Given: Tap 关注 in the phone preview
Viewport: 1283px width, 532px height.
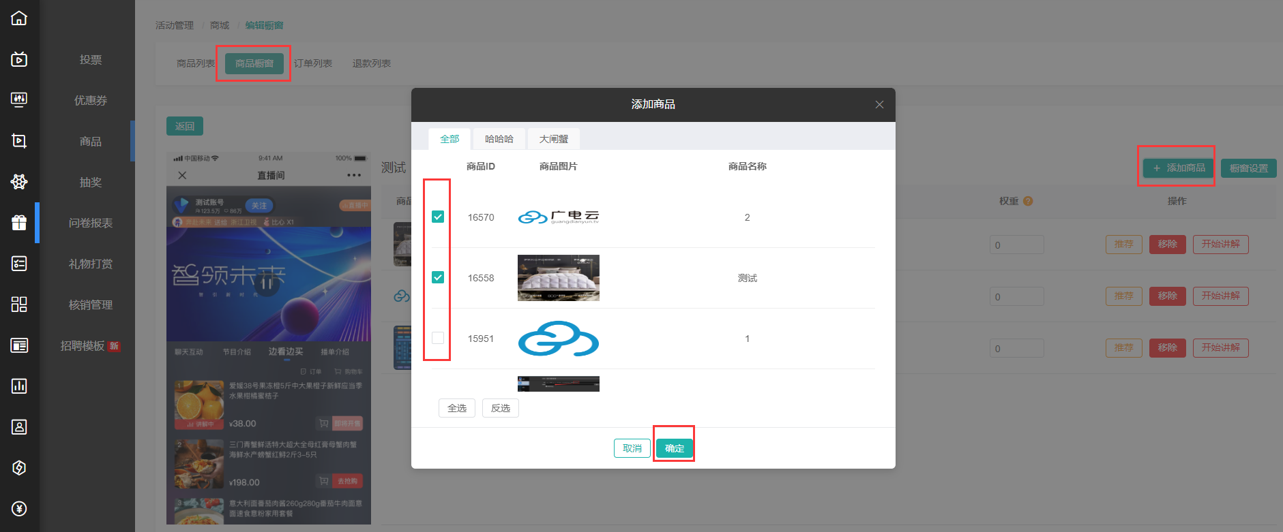Looking at the screenshot, I should point(259,205).
